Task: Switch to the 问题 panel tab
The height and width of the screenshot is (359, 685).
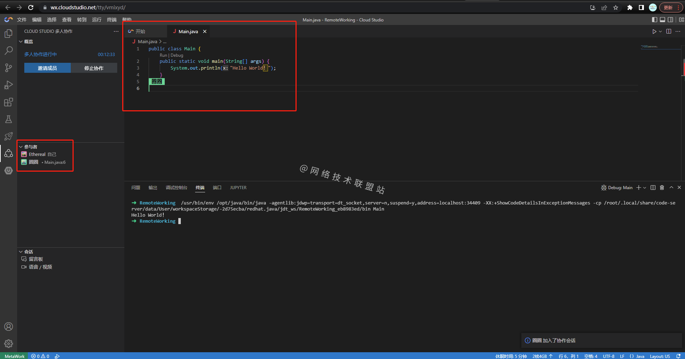Action: tap(136, 187)
